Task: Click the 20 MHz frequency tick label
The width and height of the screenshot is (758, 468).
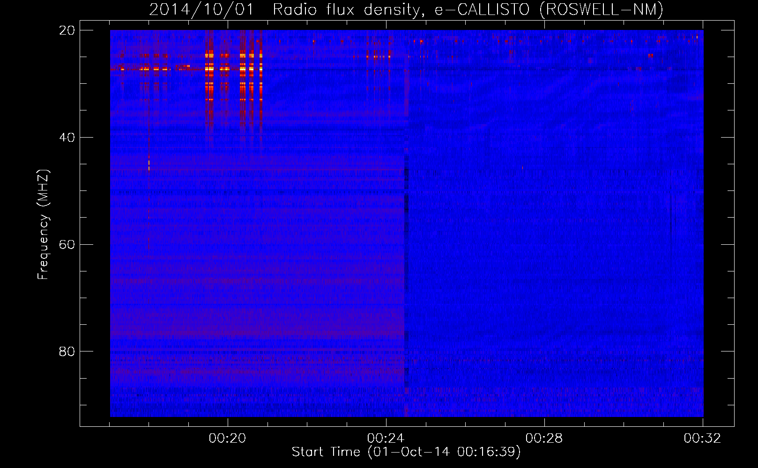Action: tap(67, 30)
